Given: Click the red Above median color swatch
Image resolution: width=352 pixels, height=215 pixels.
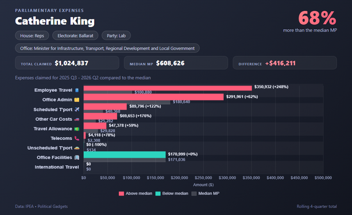Looking at the screenshot, I should (121, 194).
